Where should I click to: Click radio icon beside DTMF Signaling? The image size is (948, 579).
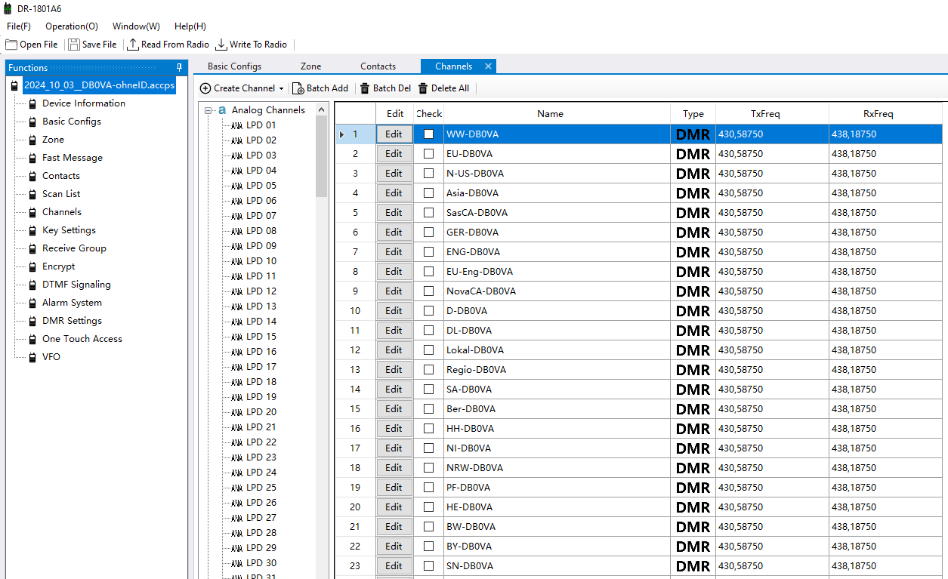tap(32, 285)
